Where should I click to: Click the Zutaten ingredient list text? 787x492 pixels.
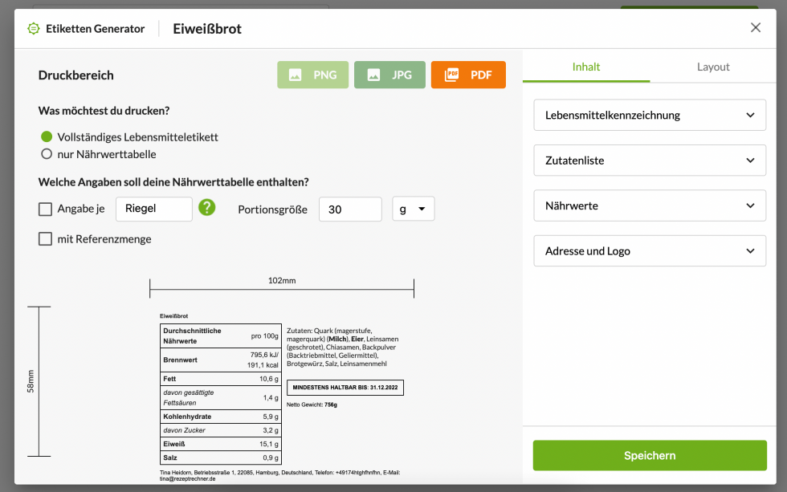[x=342, y=347]
